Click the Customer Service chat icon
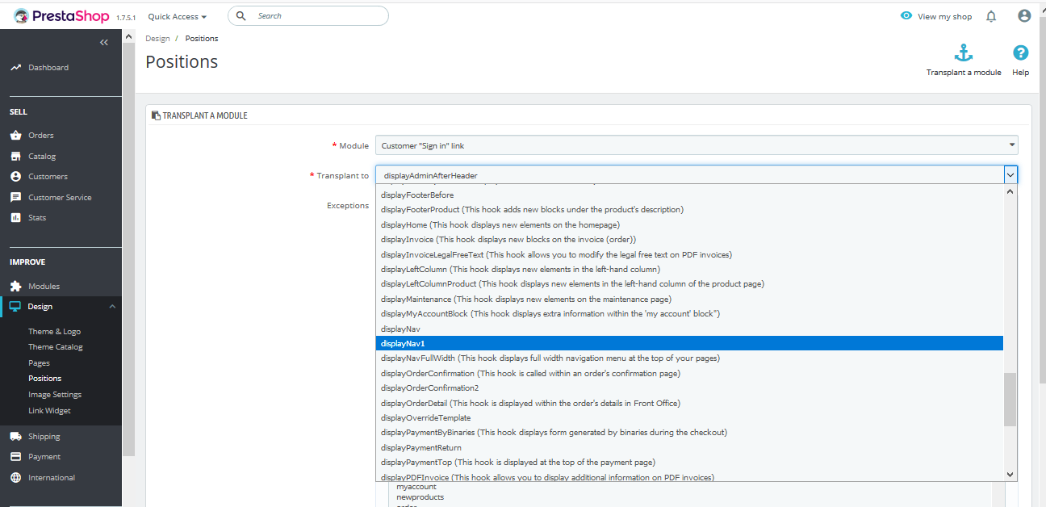The width and height of the screenshot is (1046, 507). point(15,198)
